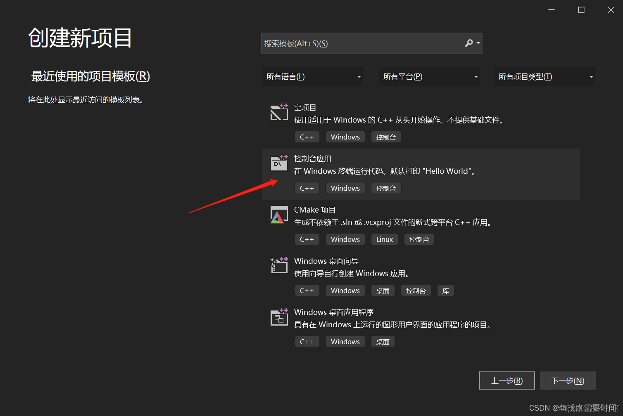The image size is (623, 416).
Task: Open the search options chevron beside the magnifier
Action: tap(477, 43)
